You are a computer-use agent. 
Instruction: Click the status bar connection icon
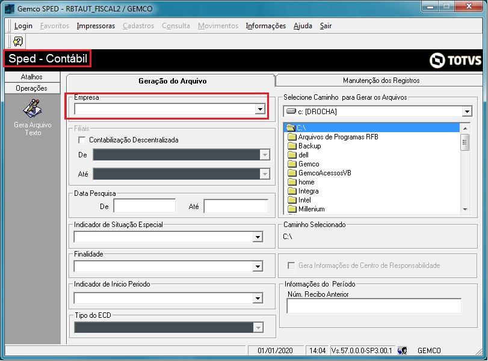click(402, 351)
